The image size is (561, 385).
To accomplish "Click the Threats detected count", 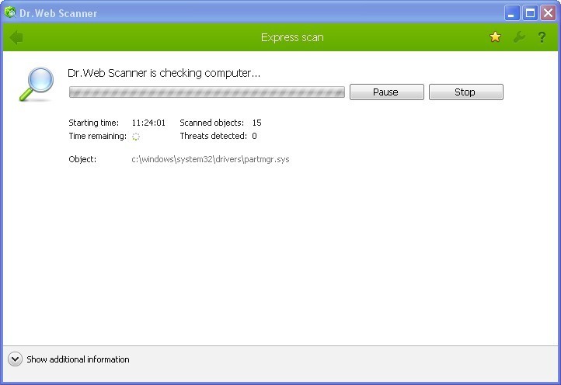I will [254, 136].
